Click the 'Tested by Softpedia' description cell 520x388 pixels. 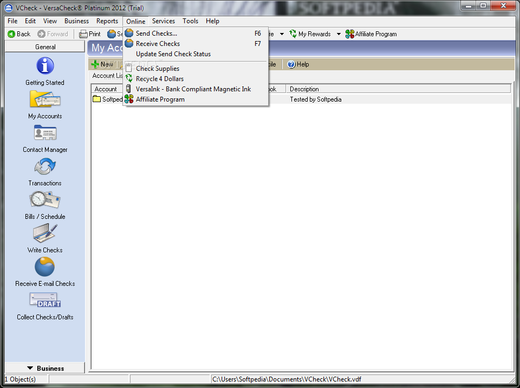pos(316,99)
